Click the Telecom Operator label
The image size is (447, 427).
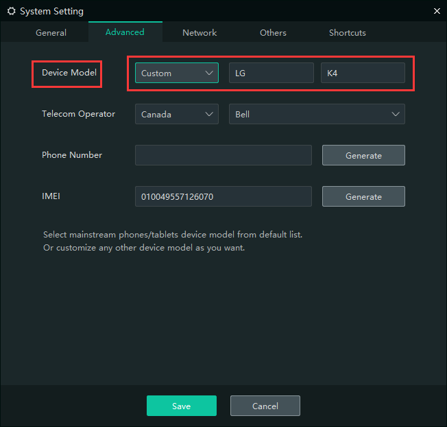78,114
